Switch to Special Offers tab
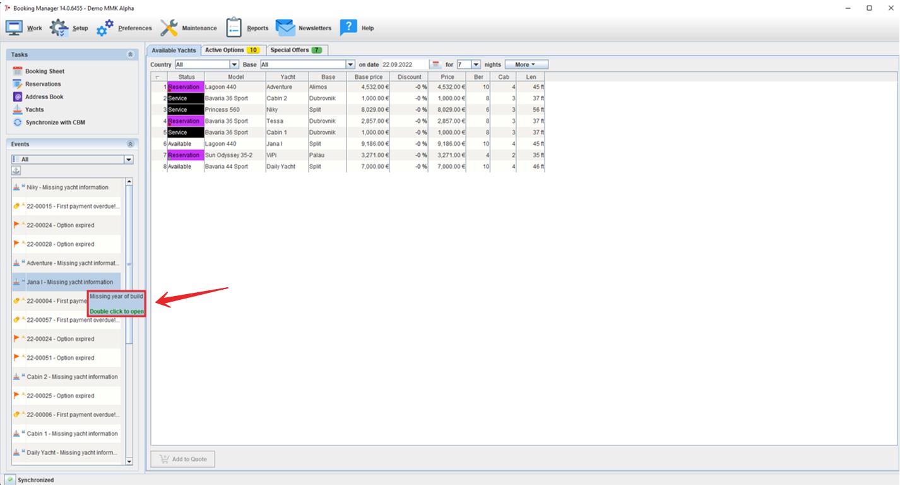Screen dimensions: 900x486 (297, 50)
